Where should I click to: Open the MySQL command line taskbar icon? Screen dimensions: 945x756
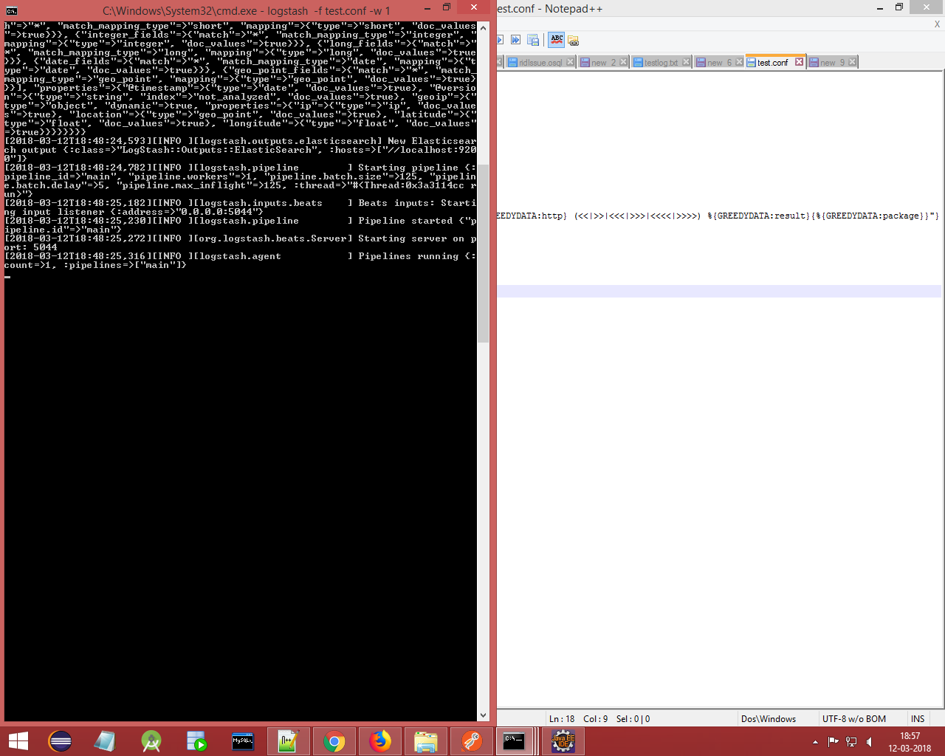[242, 741]
